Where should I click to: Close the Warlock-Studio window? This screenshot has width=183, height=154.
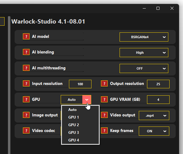[172, 8]
